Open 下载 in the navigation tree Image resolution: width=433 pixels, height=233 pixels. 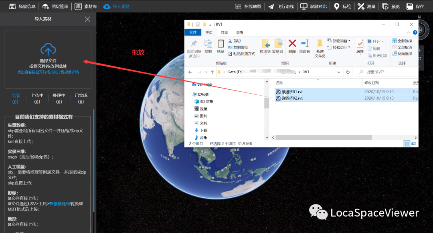pos(201,131)
